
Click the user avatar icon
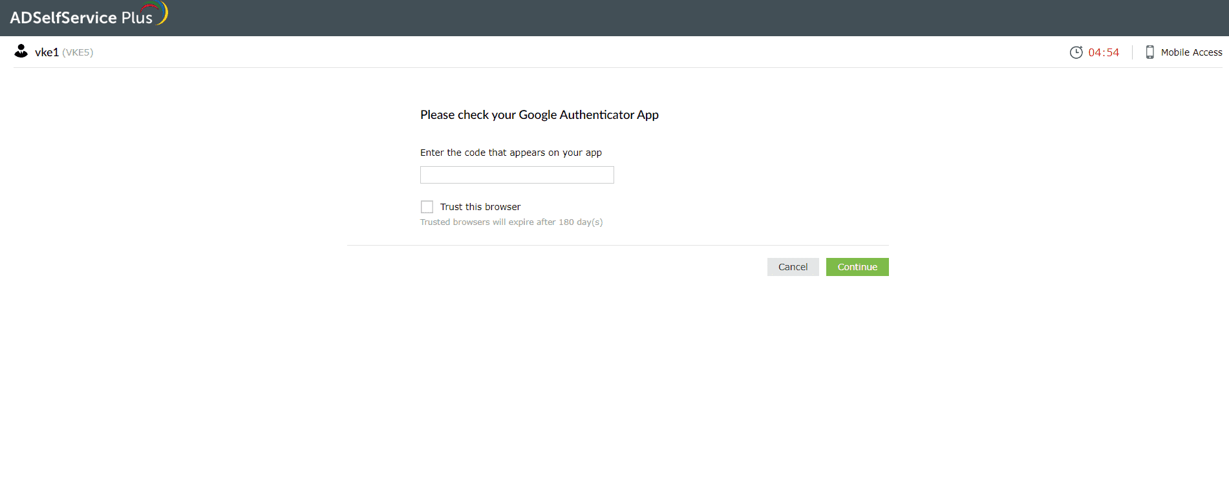tap(21, 51)
